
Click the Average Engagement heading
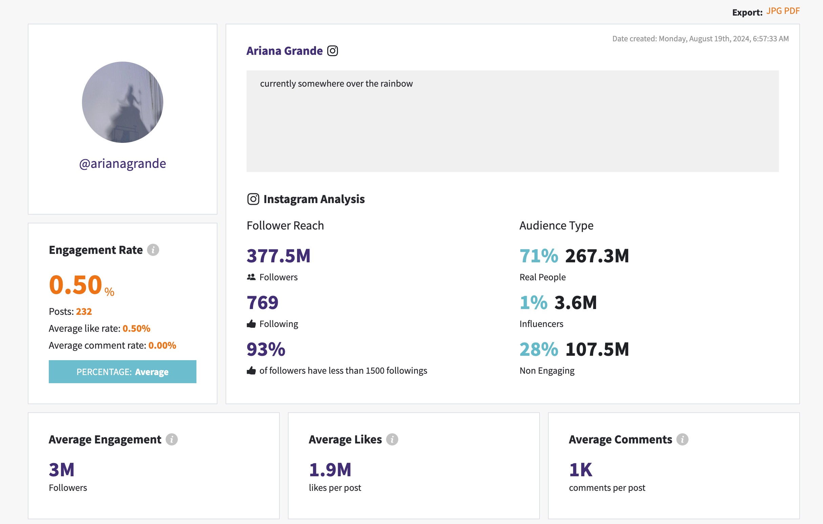point(105,439)
